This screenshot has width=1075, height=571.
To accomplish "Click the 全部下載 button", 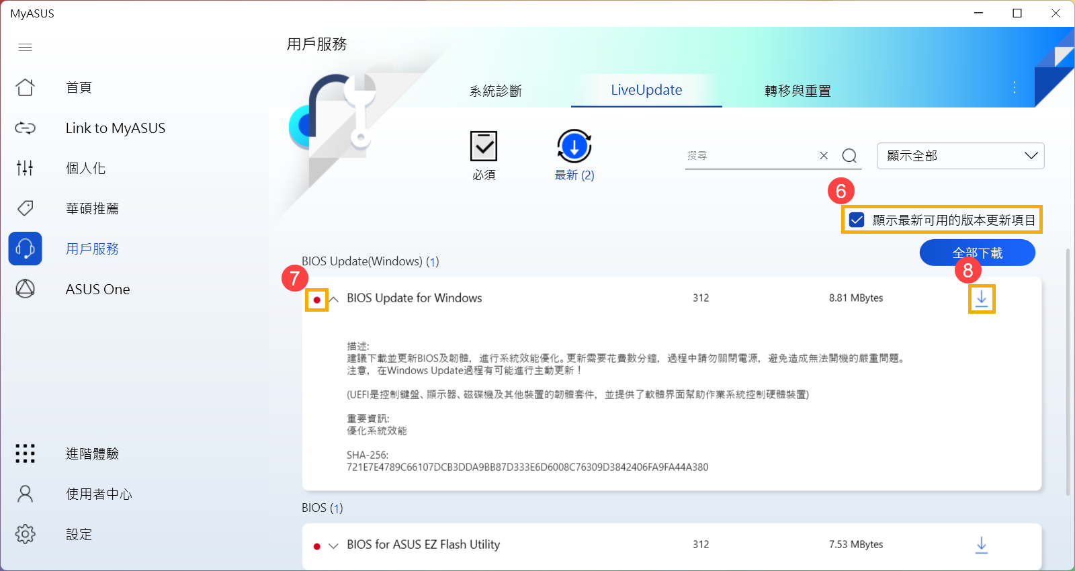I will (x=977, y=253).
